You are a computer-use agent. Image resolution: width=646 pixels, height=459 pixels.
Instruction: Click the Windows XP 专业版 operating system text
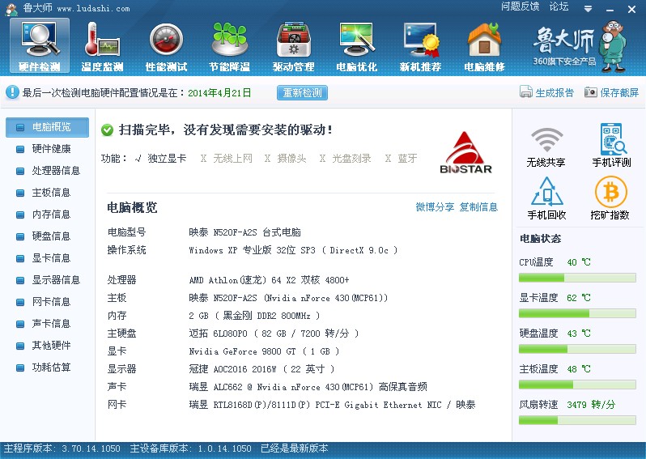pos(293,250)
